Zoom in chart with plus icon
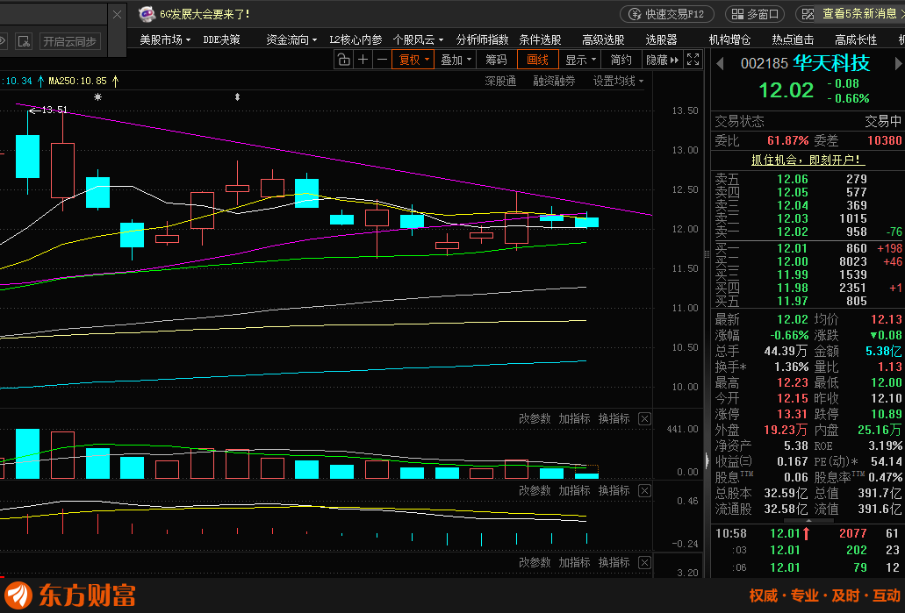Viewport: 905px width, 613px height. coord(363,60)
